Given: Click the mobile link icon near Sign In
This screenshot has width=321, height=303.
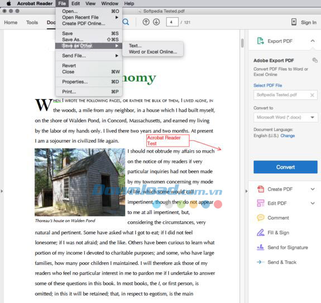Looking at the screenshot, I should pyautogui.click(x=294, y=22).
